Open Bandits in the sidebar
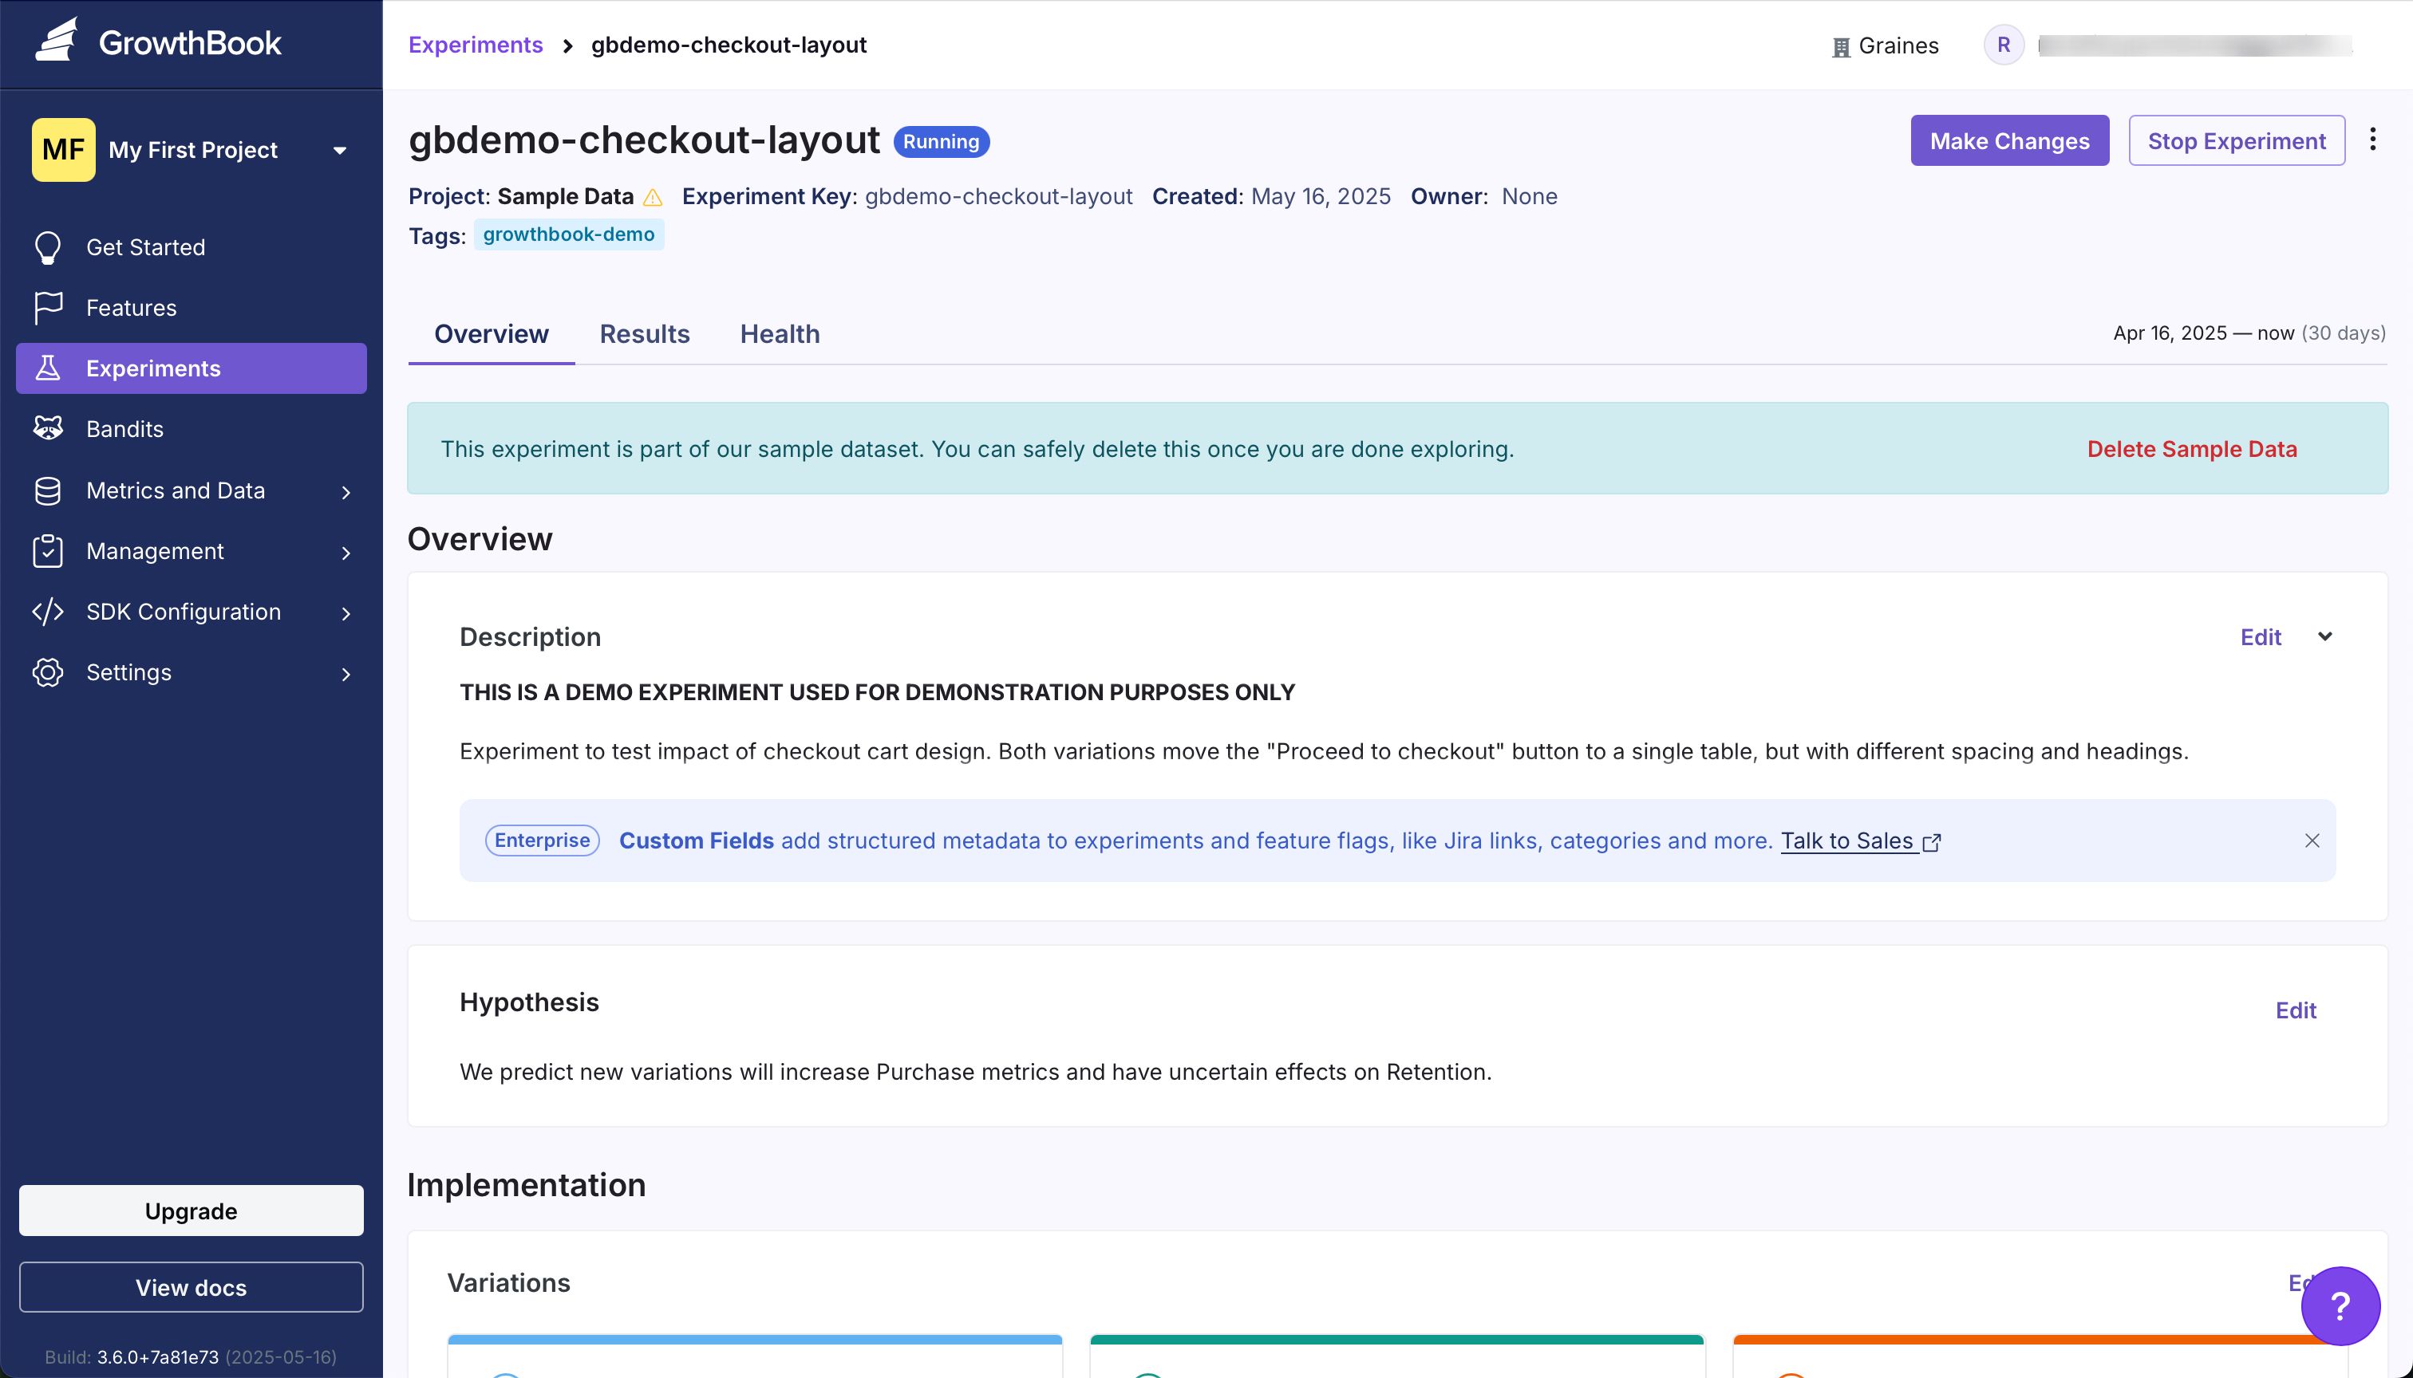This screenshot has width=2413, height=1378. [192, 429]
